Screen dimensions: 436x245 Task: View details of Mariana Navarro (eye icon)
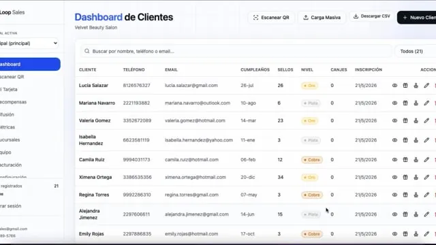pos(394,103)
